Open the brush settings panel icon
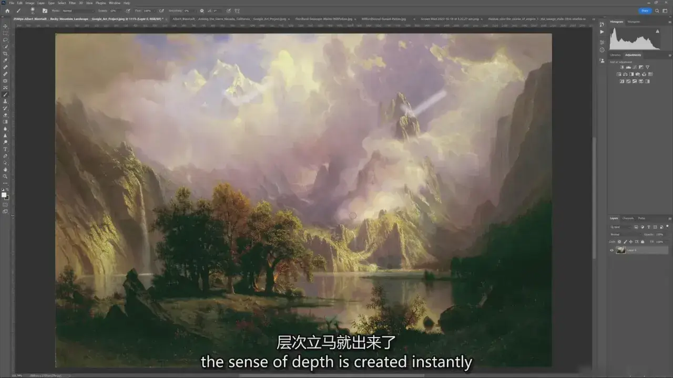Image resolution: width=673 pixels, height=378 pixels. pos(45,10)
